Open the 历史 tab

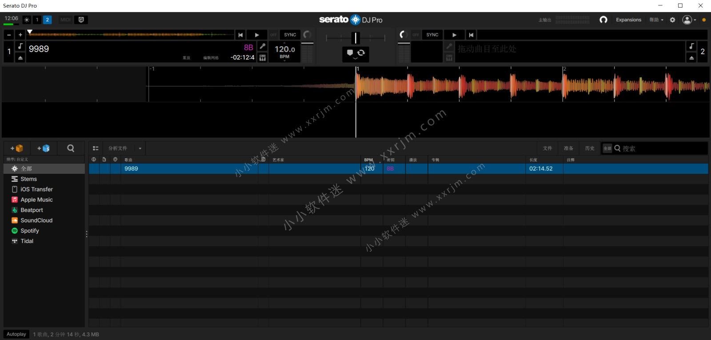(x=590, y=148)
